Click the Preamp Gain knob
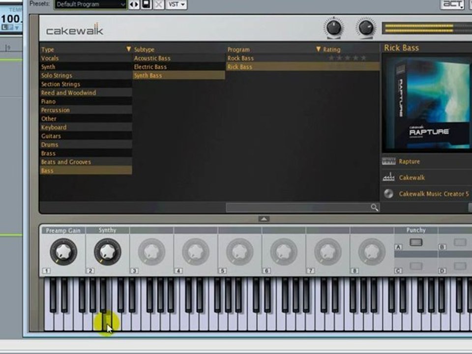The image size is (472, 354). [63, 252]
